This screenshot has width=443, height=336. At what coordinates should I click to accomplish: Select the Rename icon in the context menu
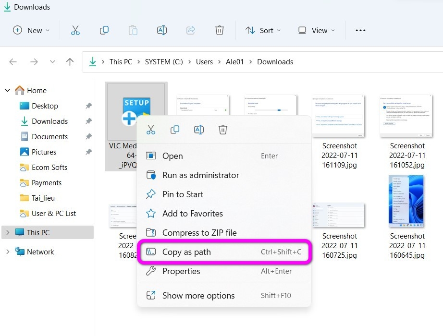199,130
